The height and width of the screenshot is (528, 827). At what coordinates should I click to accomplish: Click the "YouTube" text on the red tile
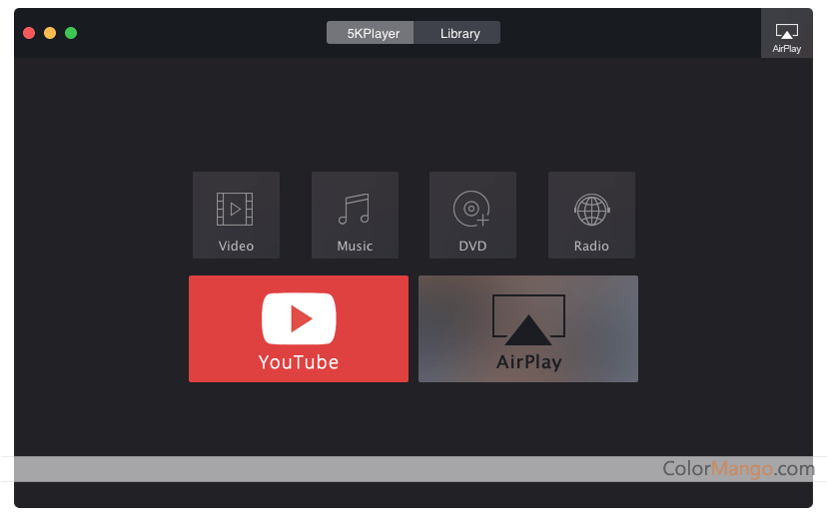299,362
